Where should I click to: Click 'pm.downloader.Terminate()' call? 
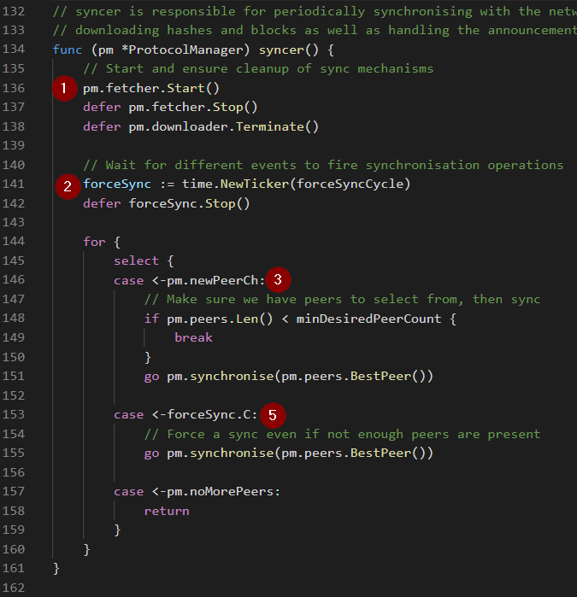pyautogui.click(x=224, y=126)
